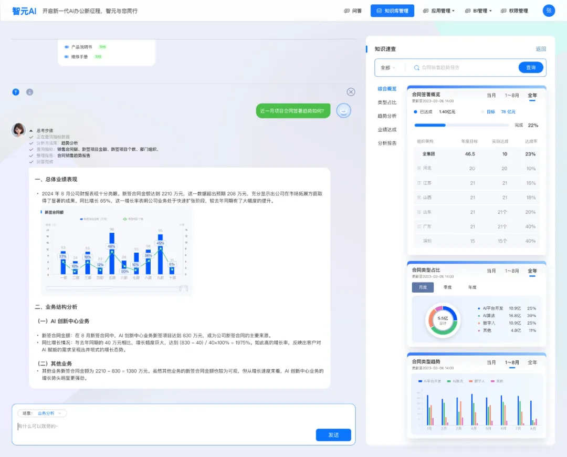Click the magnifier icon in the search box
The height and width of the screenshot is (457, 567).
[416, 68]
